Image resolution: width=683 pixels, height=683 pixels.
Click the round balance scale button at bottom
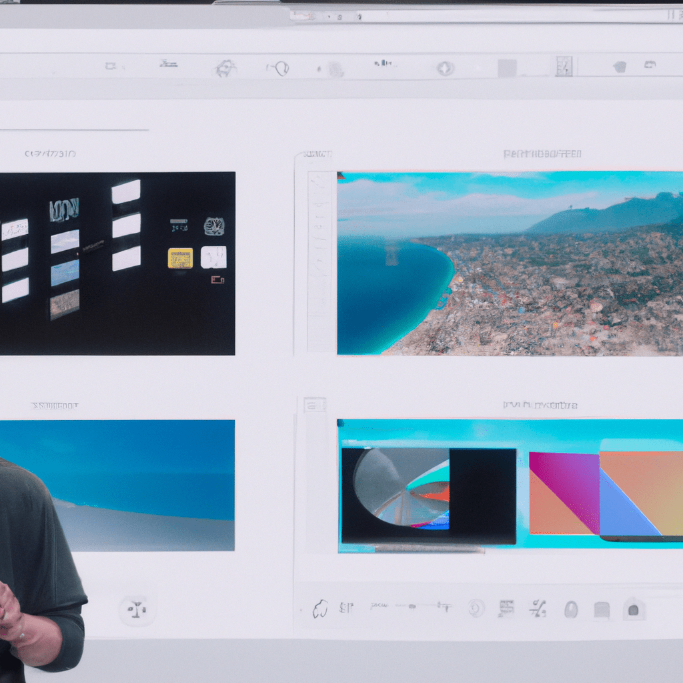(x=136, y=610)
